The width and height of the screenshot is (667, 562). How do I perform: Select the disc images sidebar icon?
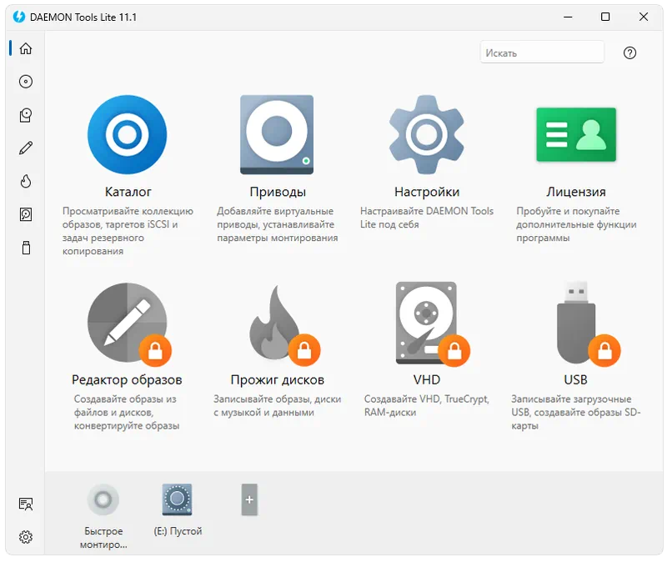[26, 82]
